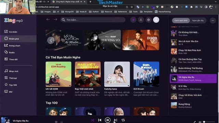
Task: Click the Girl Krush title link
Action: coord(139,89)
